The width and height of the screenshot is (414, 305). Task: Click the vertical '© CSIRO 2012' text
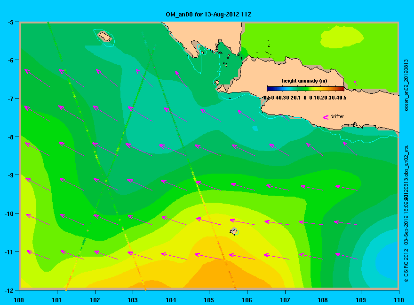click(406, 265)
